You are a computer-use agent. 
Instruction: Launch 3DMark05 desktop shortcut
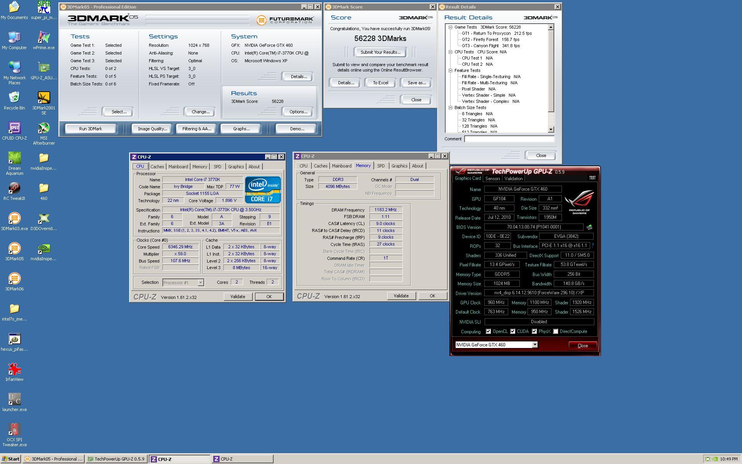click(x=14, y=252)
